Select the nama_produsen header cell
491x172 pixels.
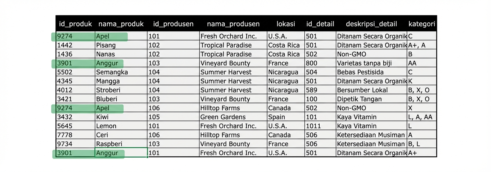(x=233, y=24)
